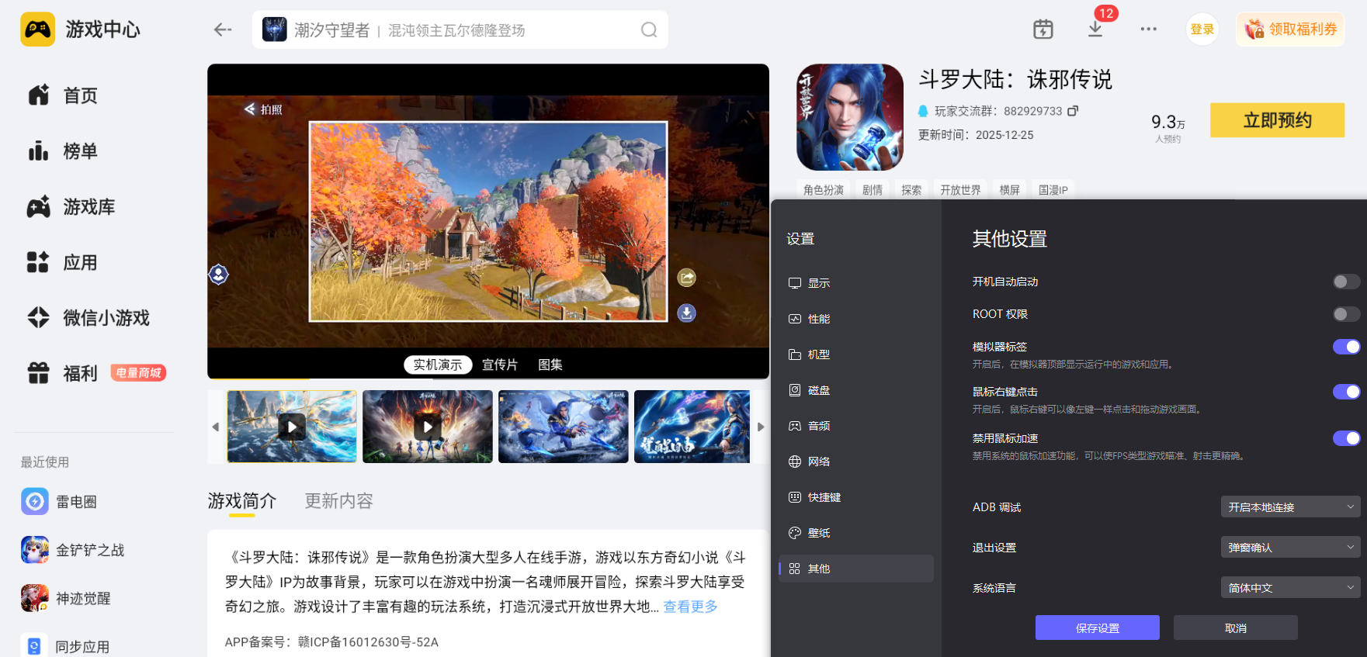Open the 福利 gift icon
Image resolution: width=1367 pixels, height=657 pixels.
coord(39,373)
